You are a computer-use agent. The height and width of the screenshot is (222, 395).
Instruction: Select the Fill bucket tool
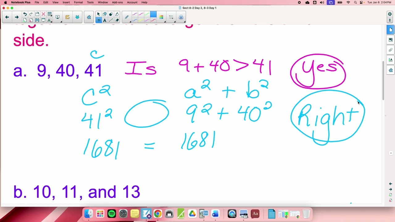[x=117, y=14]
